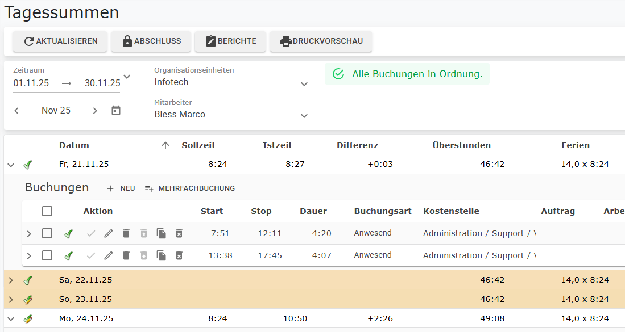Copy the first booking with the duplicate icon

point(161,233)
